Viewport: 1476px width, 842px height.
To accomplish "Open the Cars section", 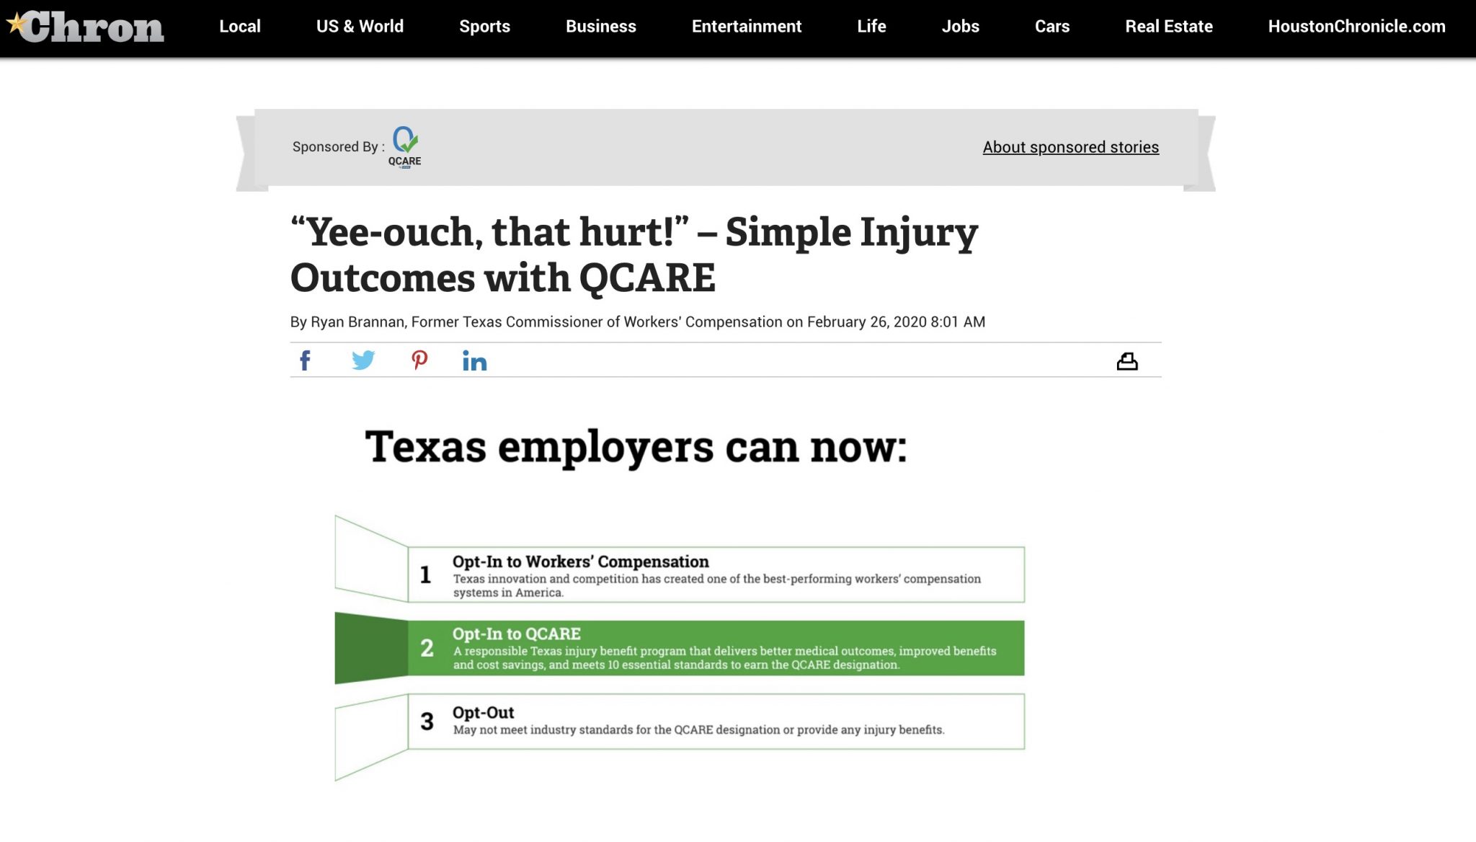I will coord(1052,27).
